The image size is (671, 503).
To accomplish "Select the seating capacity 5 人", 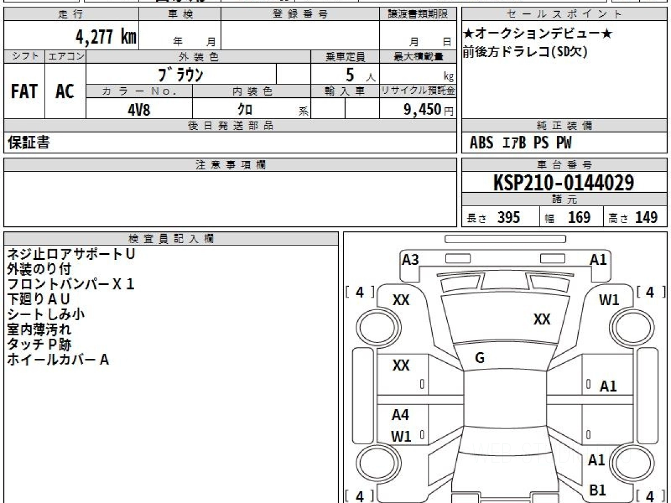I will [x=360, y=75].
